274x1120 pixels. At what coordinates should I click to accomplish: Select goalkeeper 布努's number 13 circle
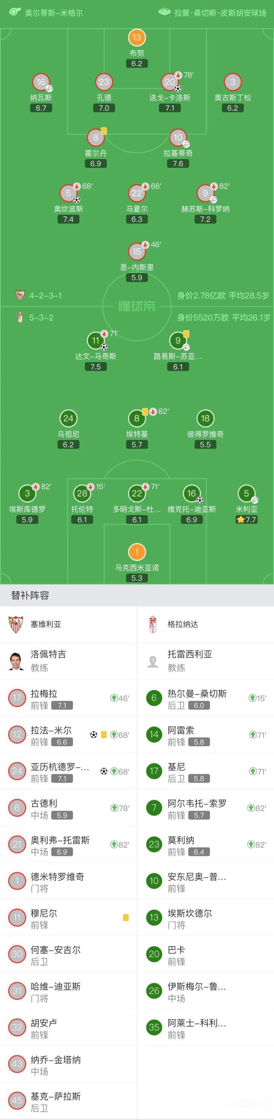[x=137, y=37]
